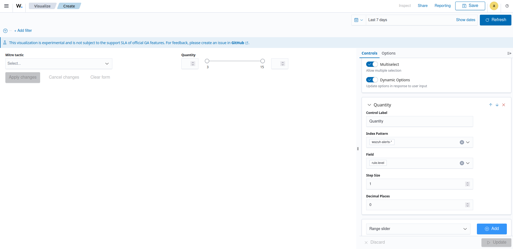Move Quantity control up with arrow
513x249 pixels.
[x=491, y=105]
